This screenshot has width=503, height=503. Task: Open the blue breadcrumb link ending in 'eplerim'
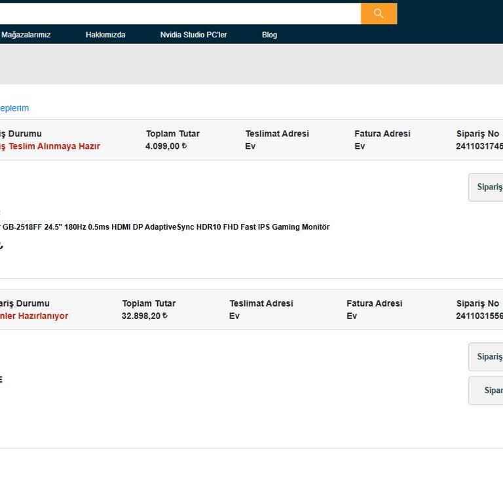click(14, 108)
